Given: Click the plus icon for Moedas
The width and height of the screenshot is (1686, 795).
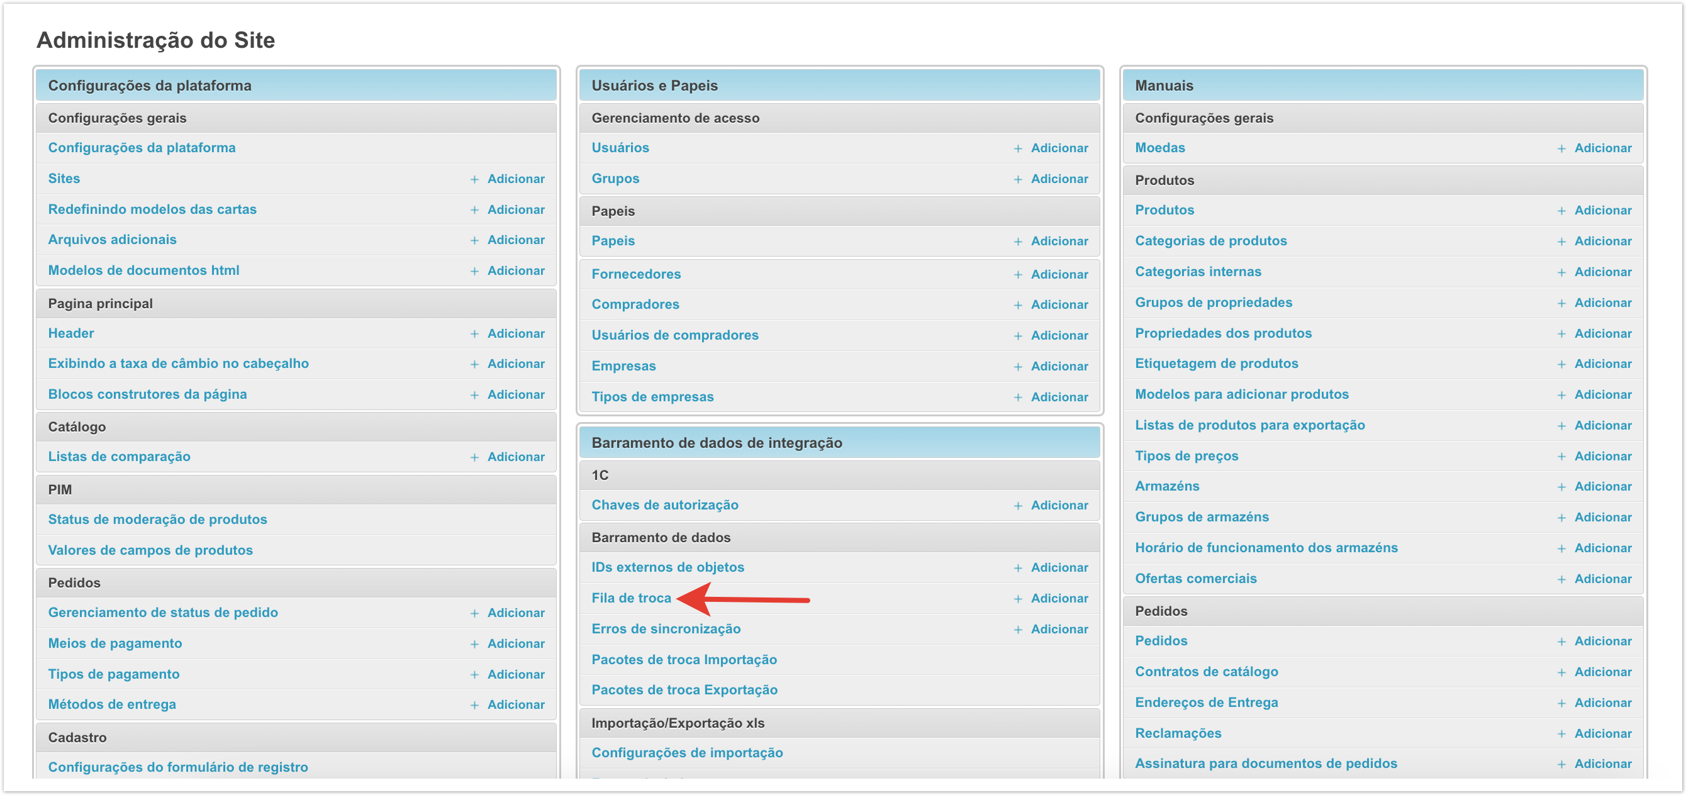Looking at the screenshot, I should point(1561,148).
